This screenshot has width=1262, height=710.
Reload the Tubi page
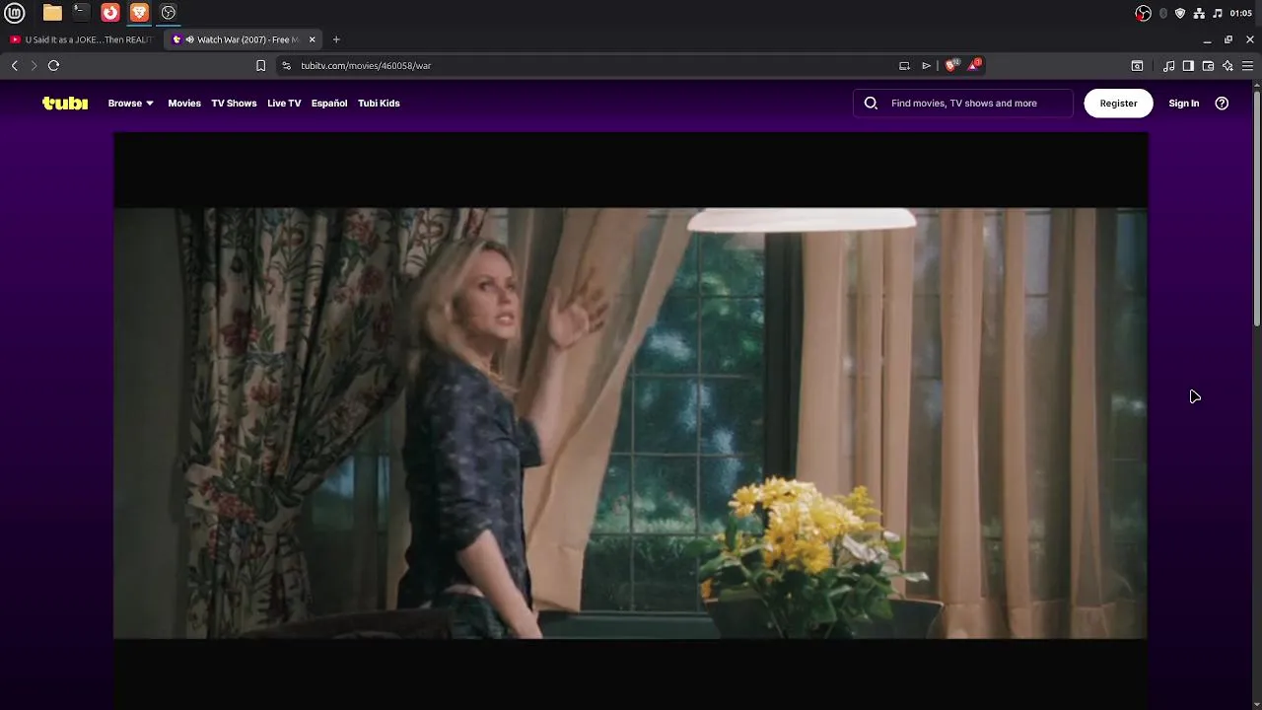54,65
